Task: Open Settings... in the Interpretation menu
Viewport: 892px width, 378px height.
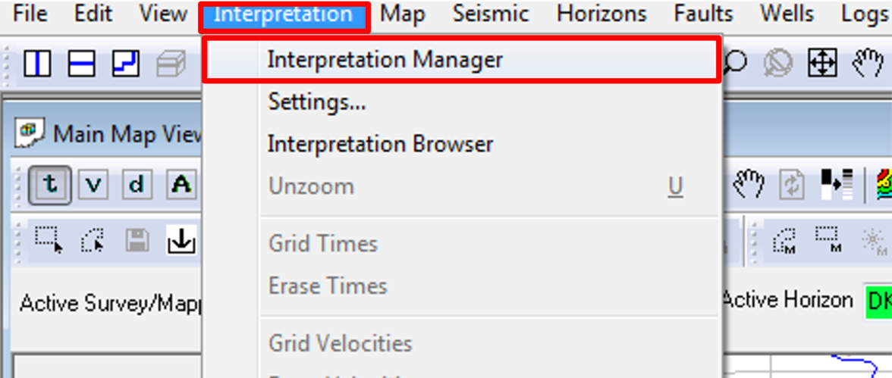Action: pos(317,102)
